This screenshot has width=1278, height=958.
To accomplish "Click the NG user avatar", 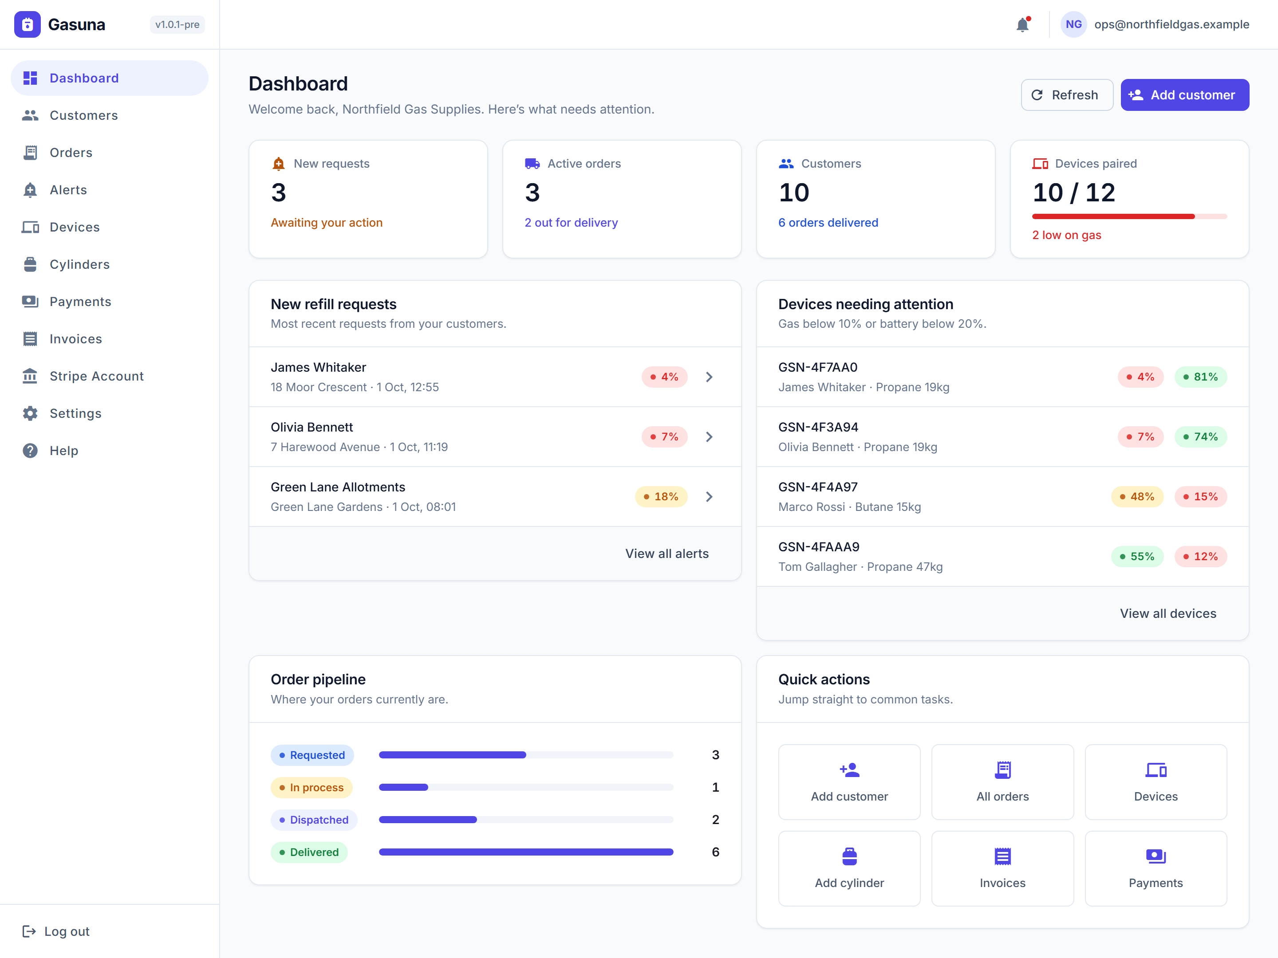I will (1073, 25).
